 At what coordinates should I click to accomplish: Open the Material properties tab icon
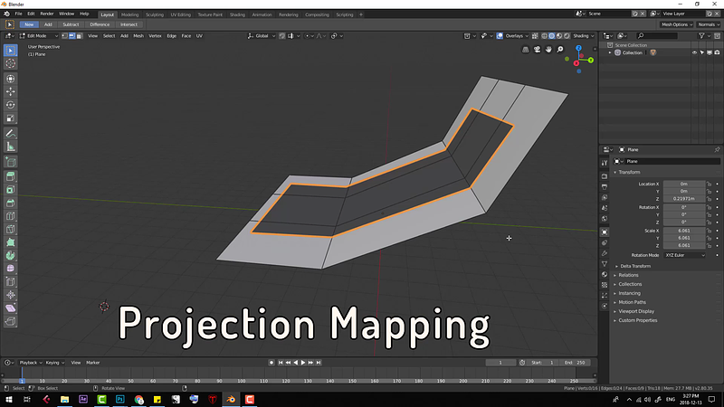click(605, 275)
